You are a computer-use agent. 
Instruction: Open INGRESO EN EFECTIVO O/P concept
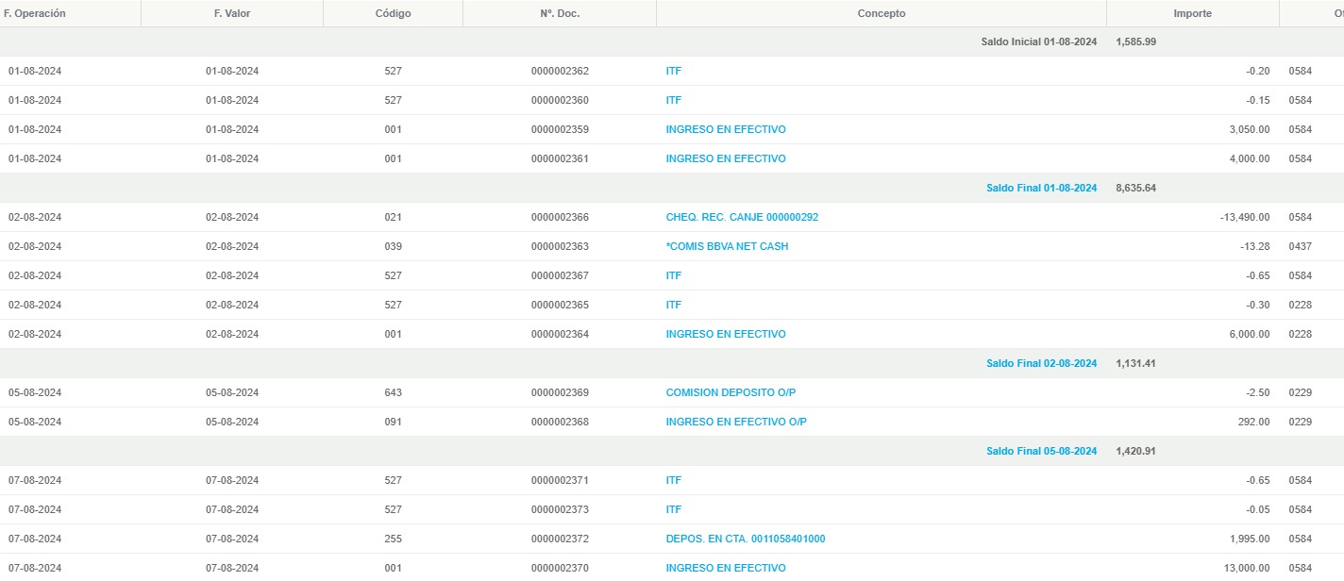pos(736,422)
